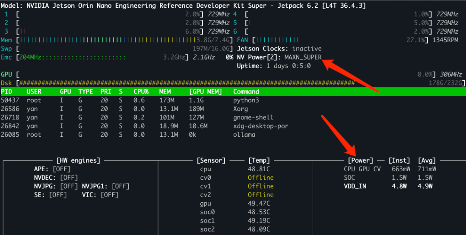Click the Dsk usage bar
The width and height of the screenshot is (466, 235).
click(241, 83)
